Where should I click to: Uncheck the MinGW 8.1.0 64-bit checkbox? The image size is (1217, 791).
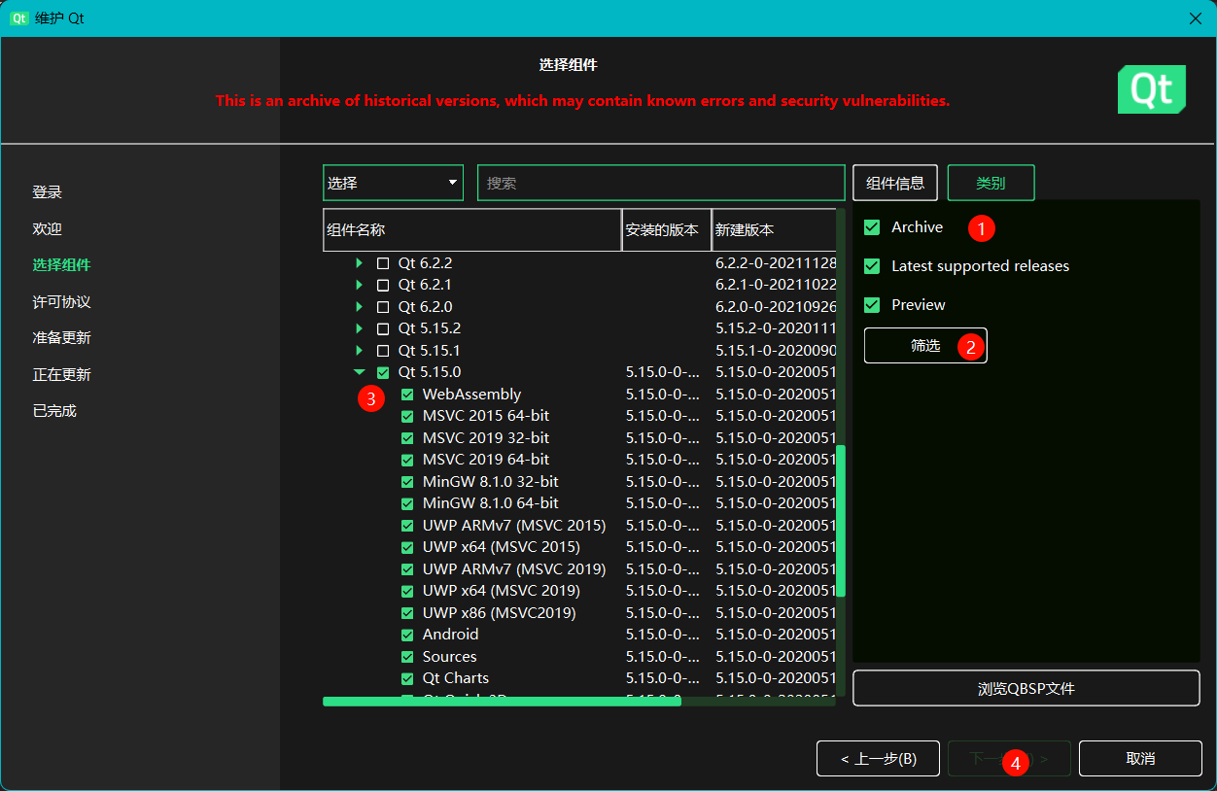[x=407, y=503]
